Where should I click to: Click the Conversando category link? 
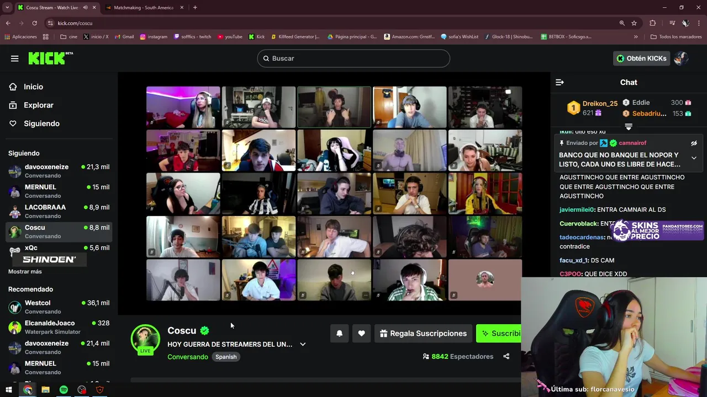(x=188, y=357)
